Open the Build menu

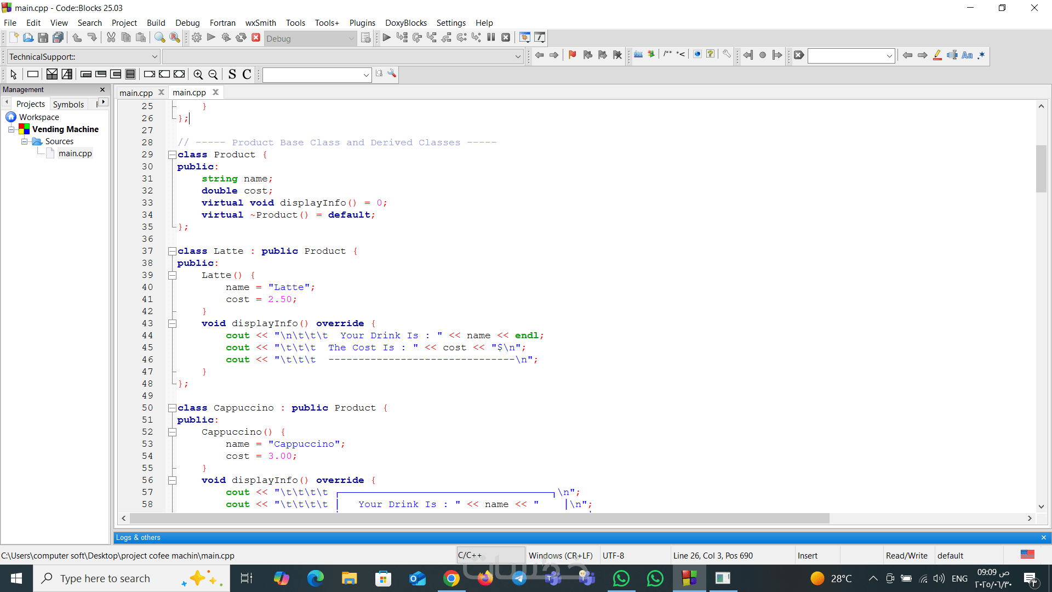pyautogui.click(x=156, y=22)
